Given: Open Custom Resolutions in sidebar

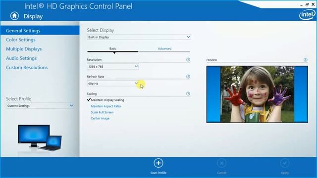Looking at the screenshot, I should point(27,68).
